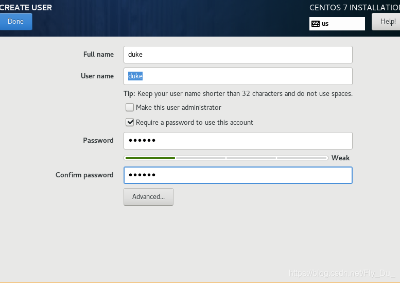Click the Weak strength label
This screenshot has height=283, width=400.
pyautogui.click(x=341, y=158)
